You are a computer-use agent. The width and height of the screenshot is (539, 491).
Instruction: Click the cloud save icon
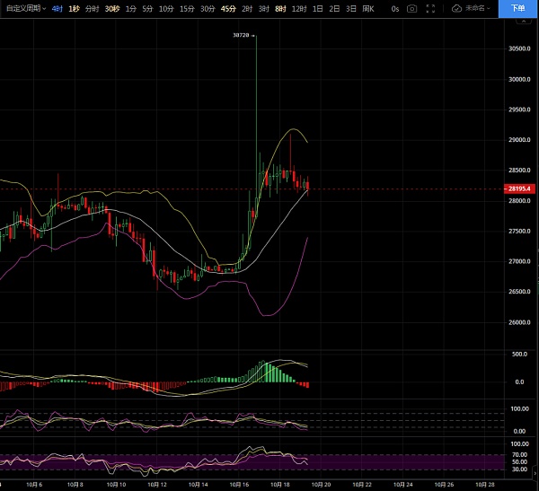456,8
